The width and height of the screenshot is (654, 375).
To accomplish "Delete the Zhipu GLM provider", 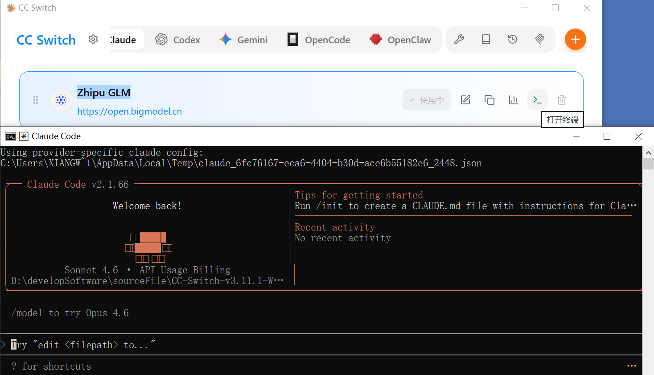I will point(562,100).
